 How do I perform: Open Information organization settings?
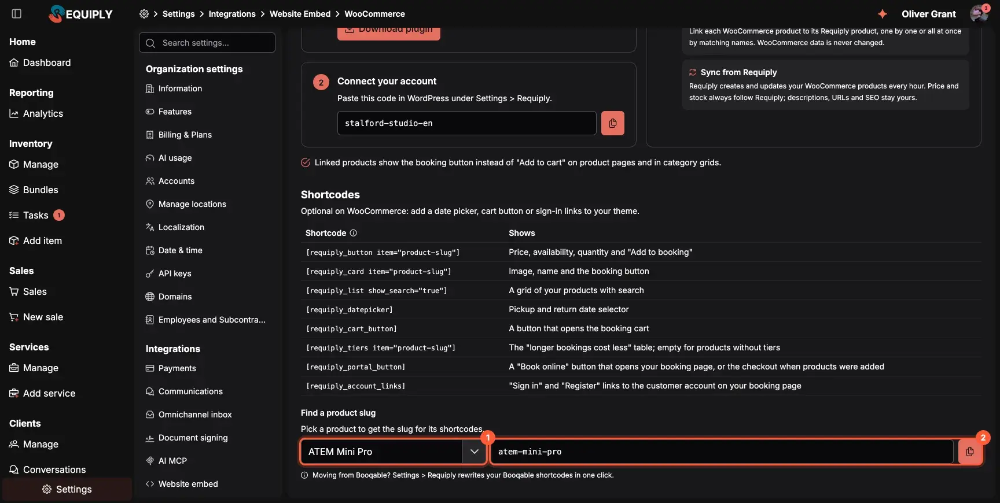[174, 88]
